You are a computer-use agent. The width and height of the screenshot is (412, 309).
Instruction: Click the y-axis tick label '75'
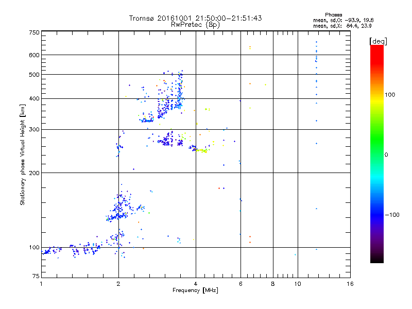pyautogui.click(x=36, y=276)
